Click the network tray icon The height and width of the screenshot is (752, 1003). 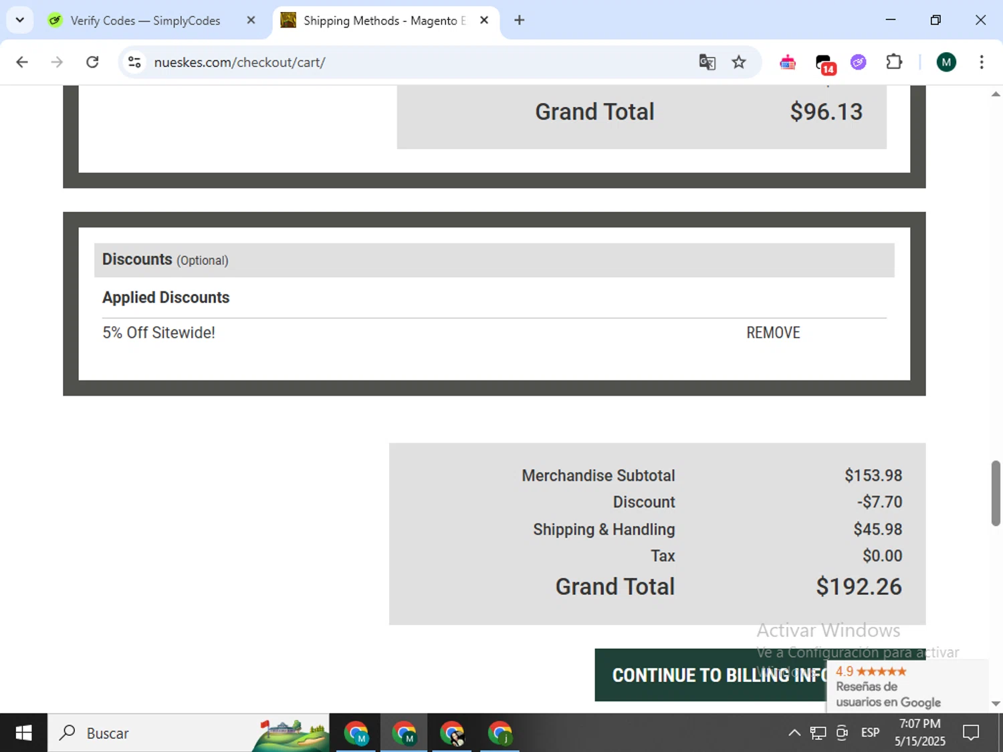pyautogui.click(x=818, y=733)
